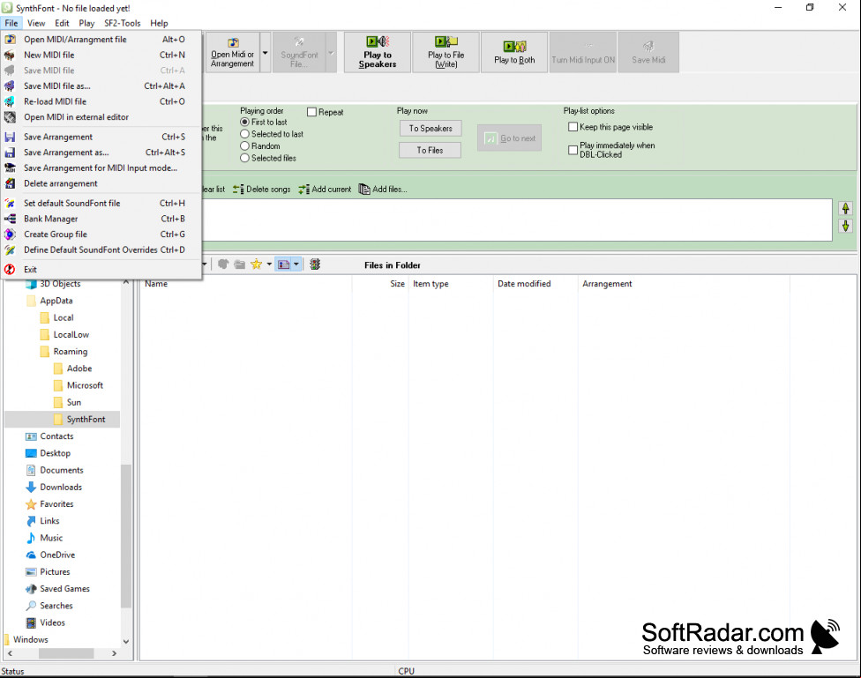Click the Open MIDI/Arrangement file menu icon
Viewport: 861px width, 678px height.
(x=10, y=40)
